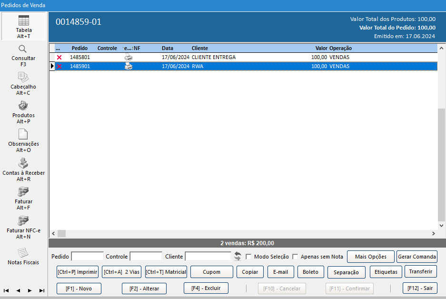
Task: Open Observações document icon
Action: pos(23,134)
